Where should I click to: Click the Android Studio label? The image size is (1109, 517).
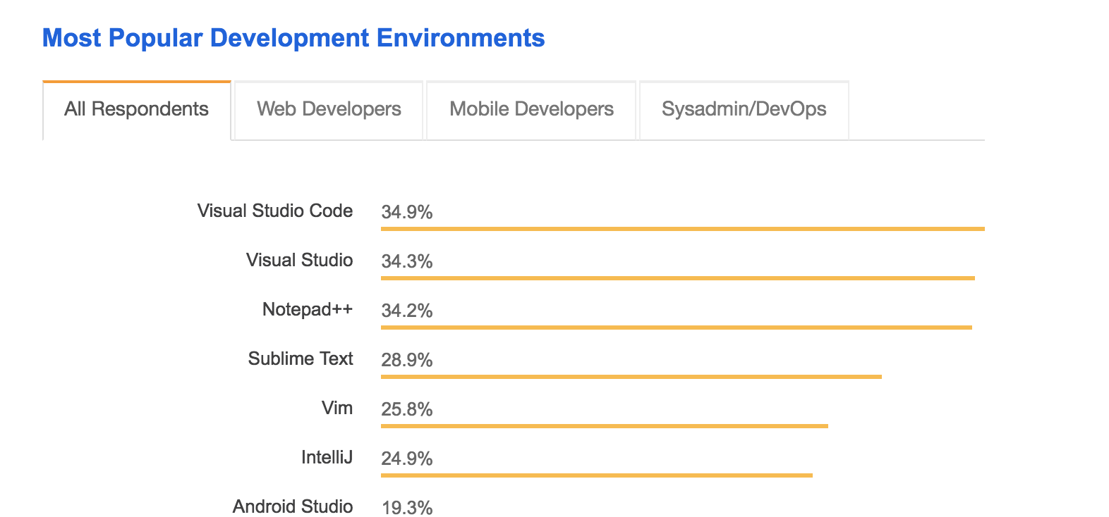(x=293, y=506)
